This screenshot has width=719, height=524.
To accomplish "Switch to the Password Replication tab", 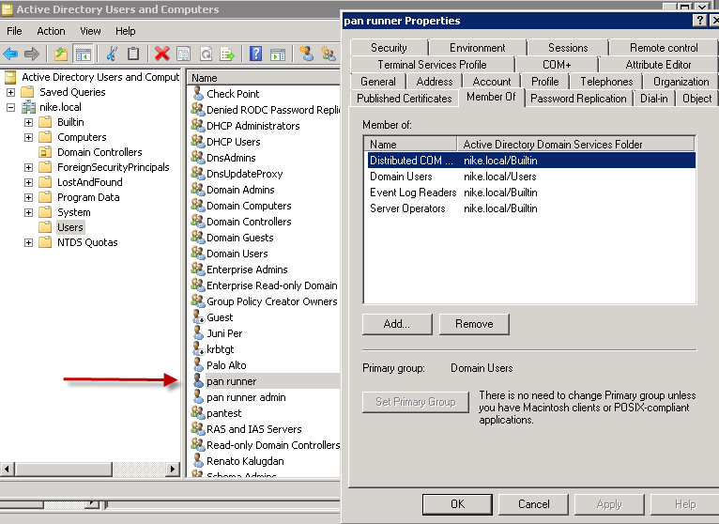I will click(578, 99).
